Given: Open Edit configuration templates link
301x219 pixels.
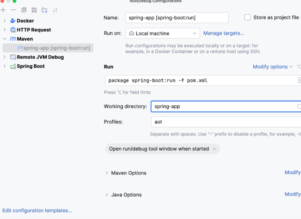Looking at the screenshot, I should click(x=37, y=210).
